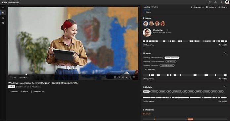This screenshot has width=230, height=121.
Task: Click the settings gear in the header
Action: [215, 2]
